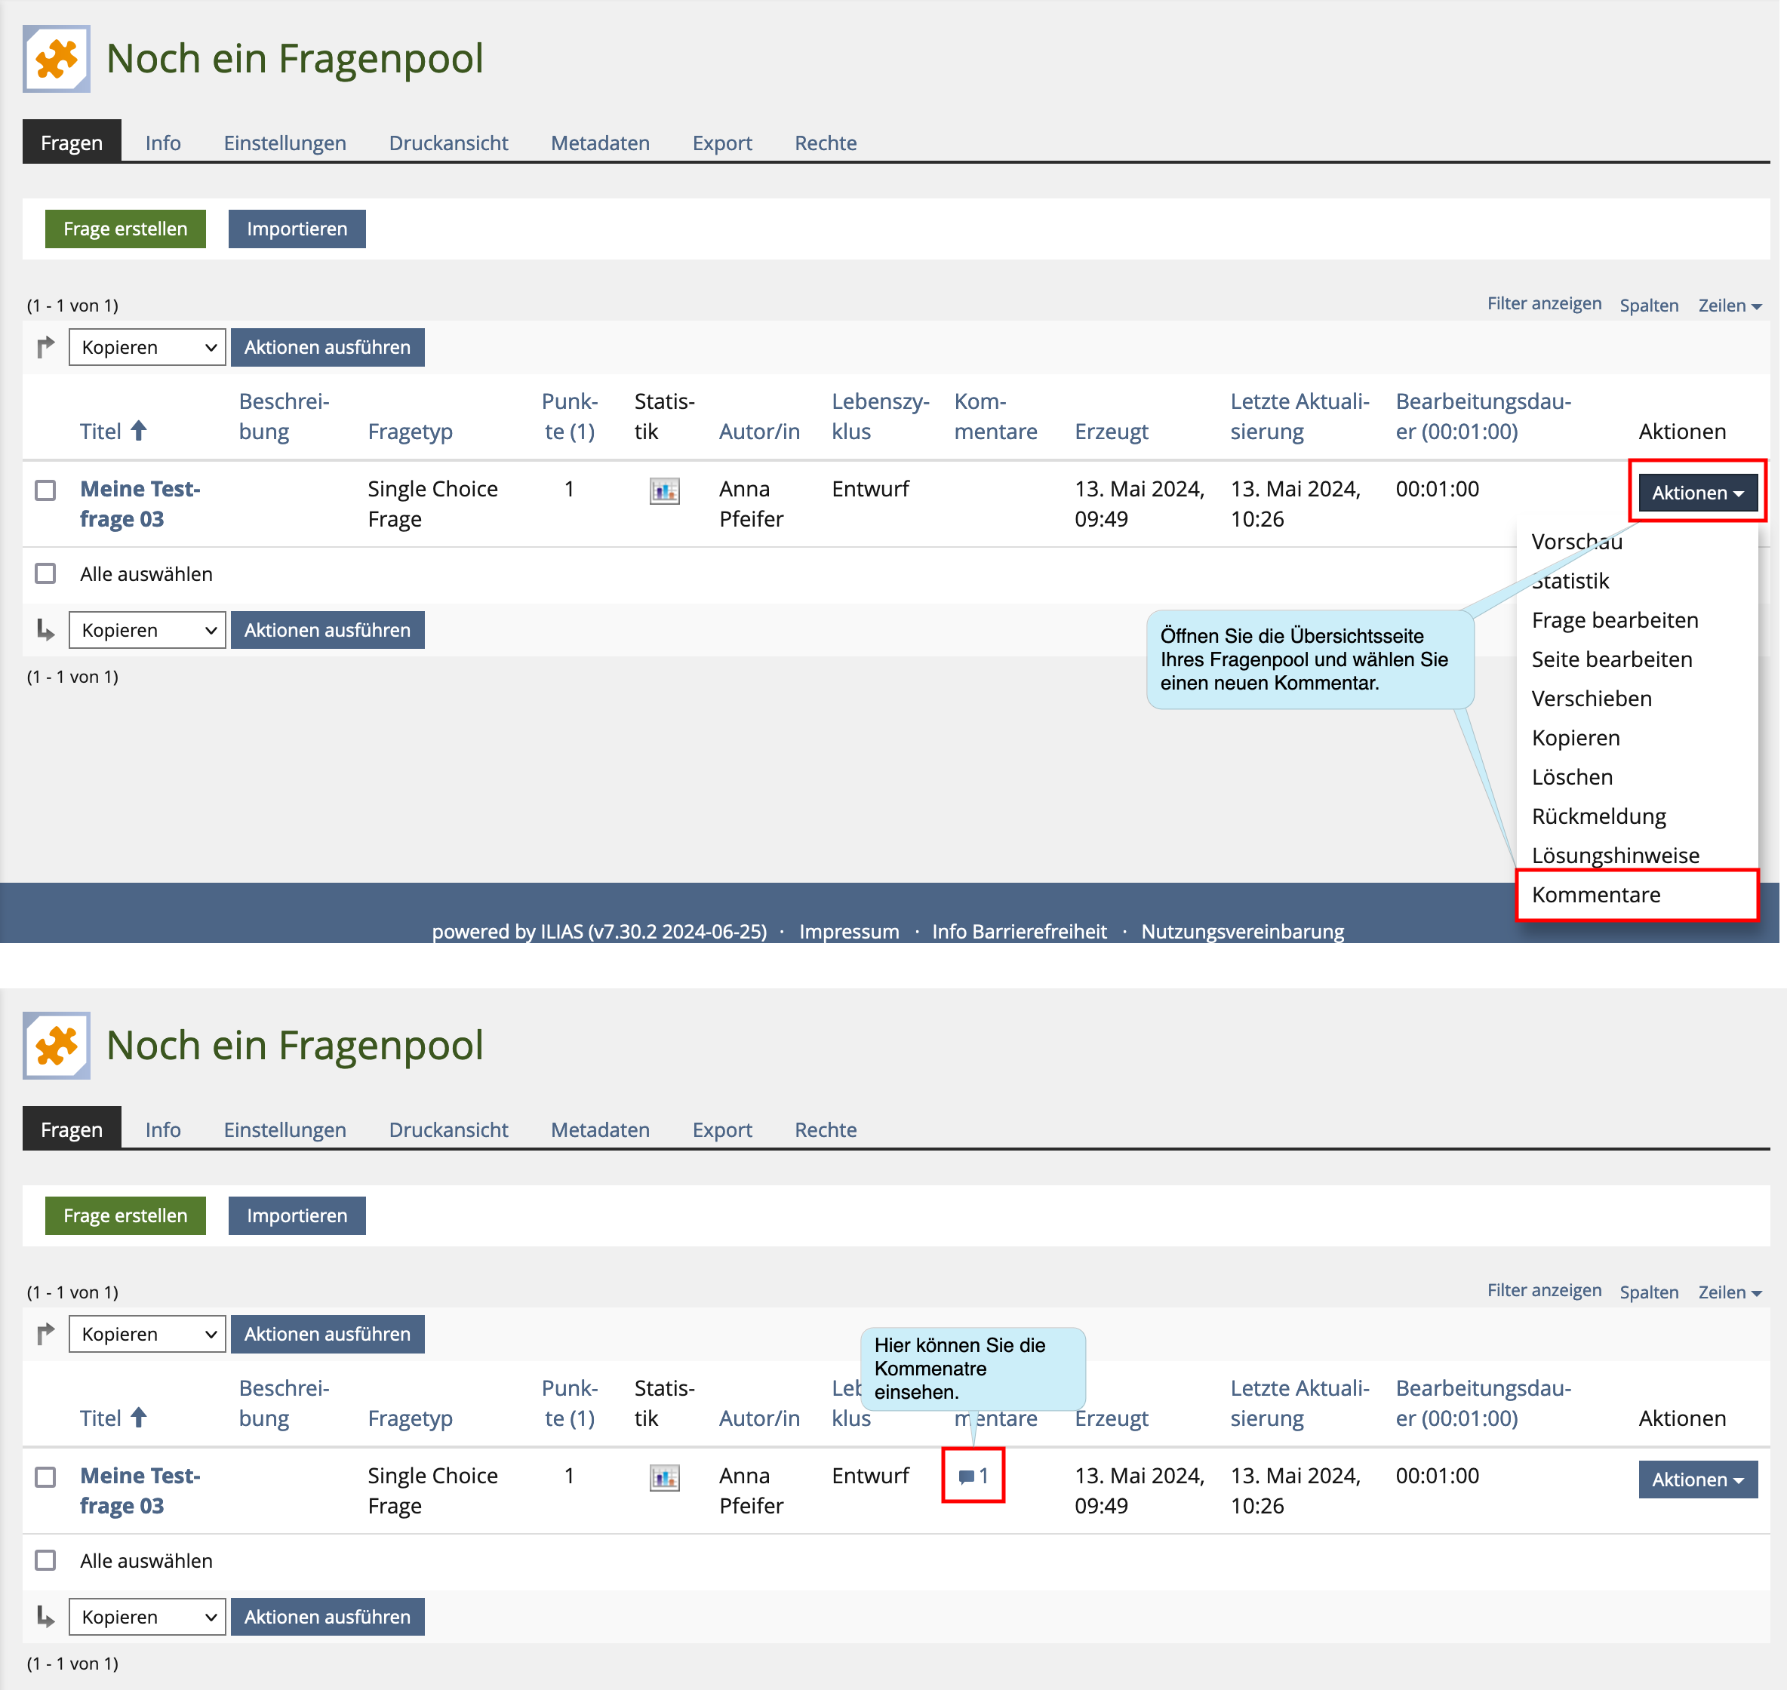Viewport: 1787px width, 1690px height.
Task: Sort by Beschreibung column in the lower table
Action: pos(284,1403)
